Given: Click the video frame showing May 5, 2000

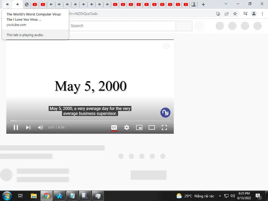Looking at the screenshot, I should click(x=90, y=86).
